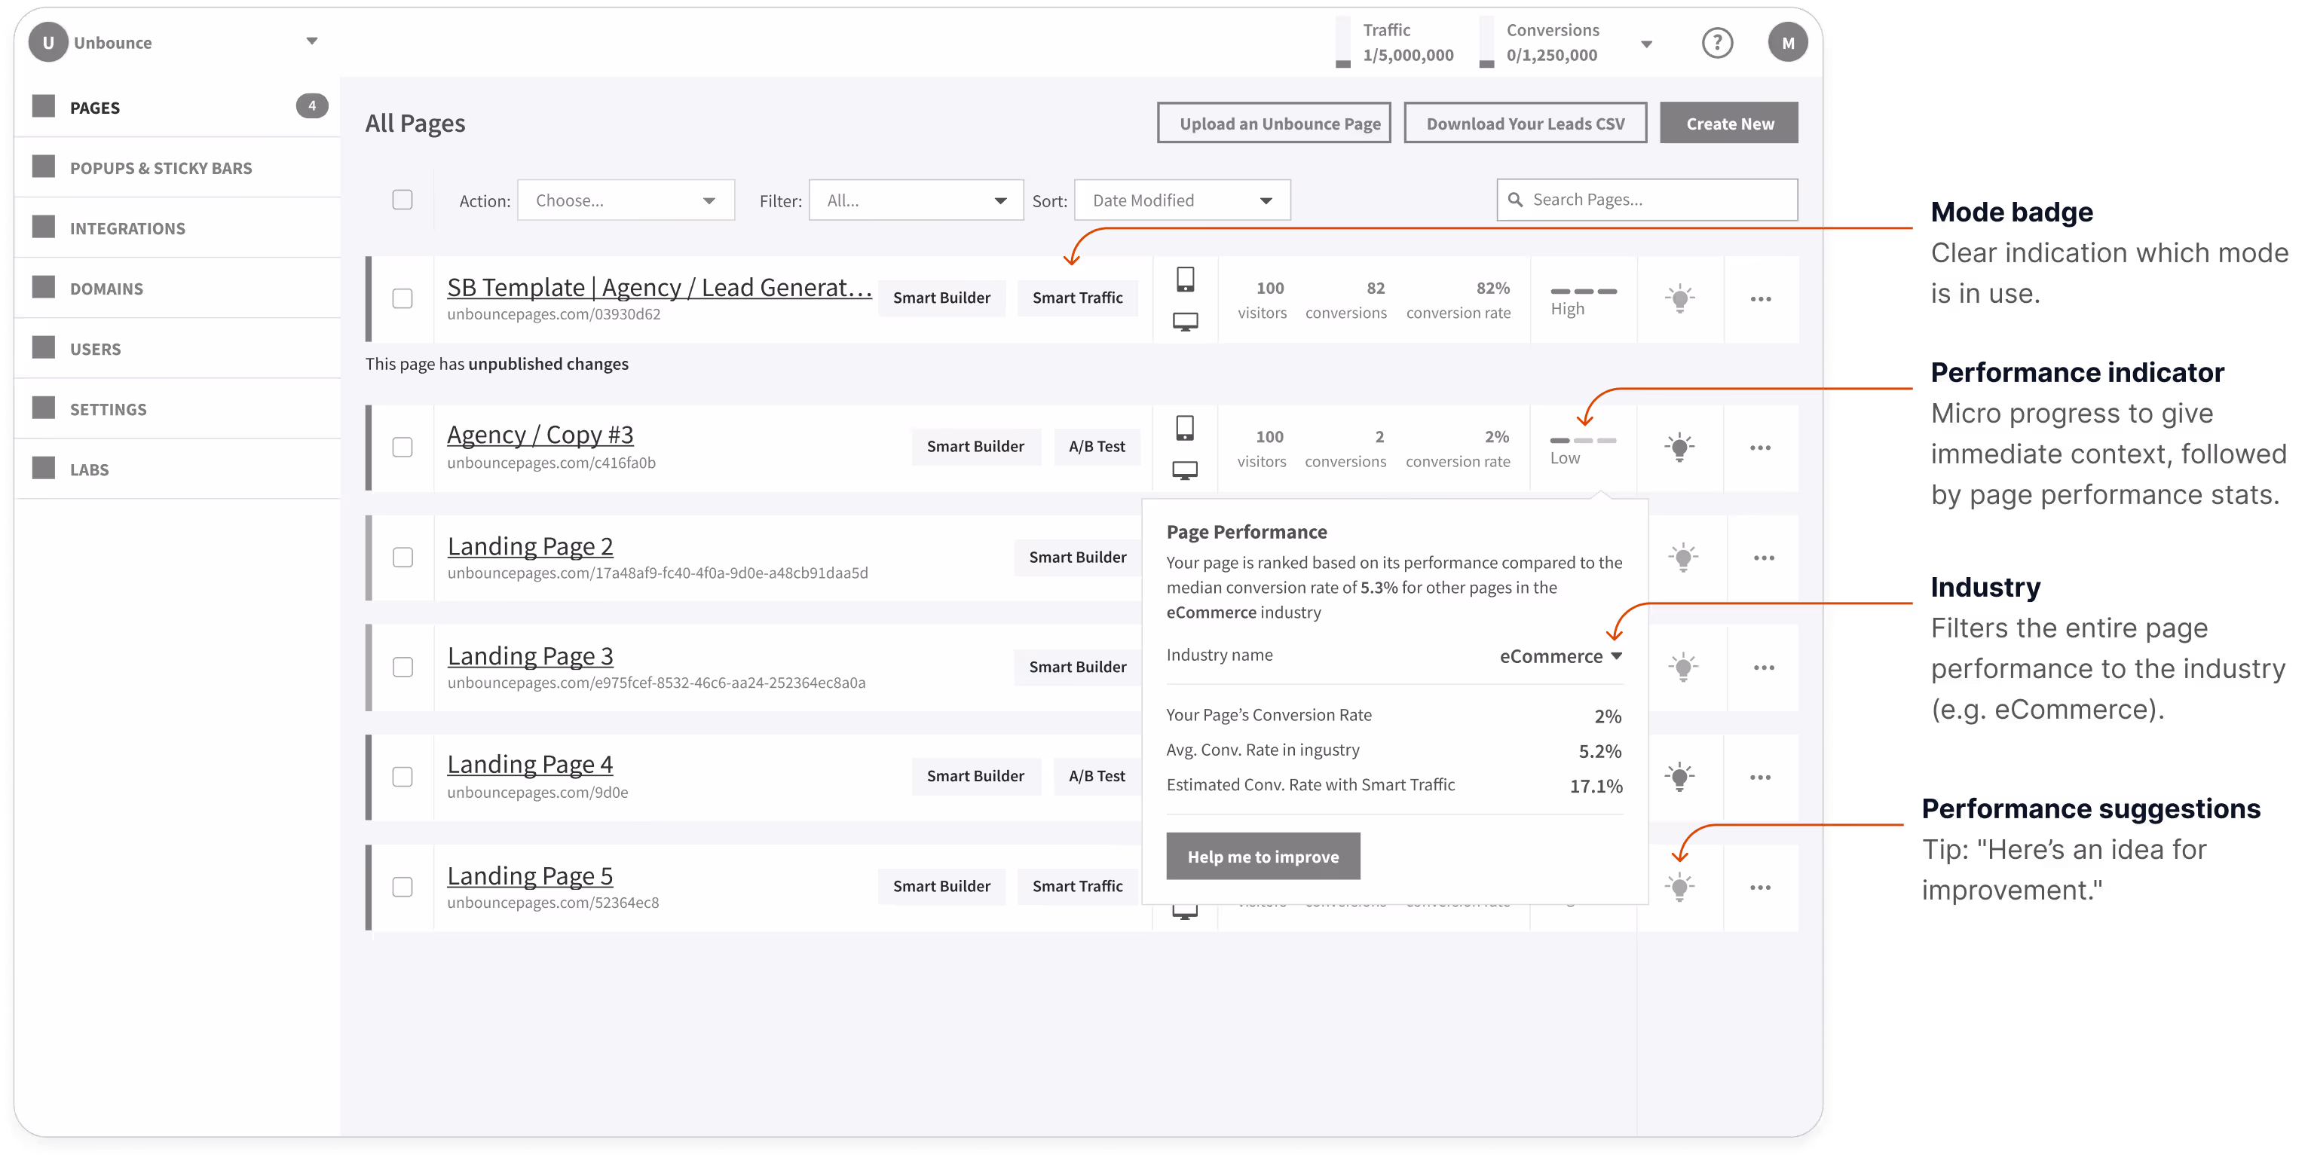
Task: Click the lightbulb suggestion for Landing Page 2
Action: (x=1683, y=558)
